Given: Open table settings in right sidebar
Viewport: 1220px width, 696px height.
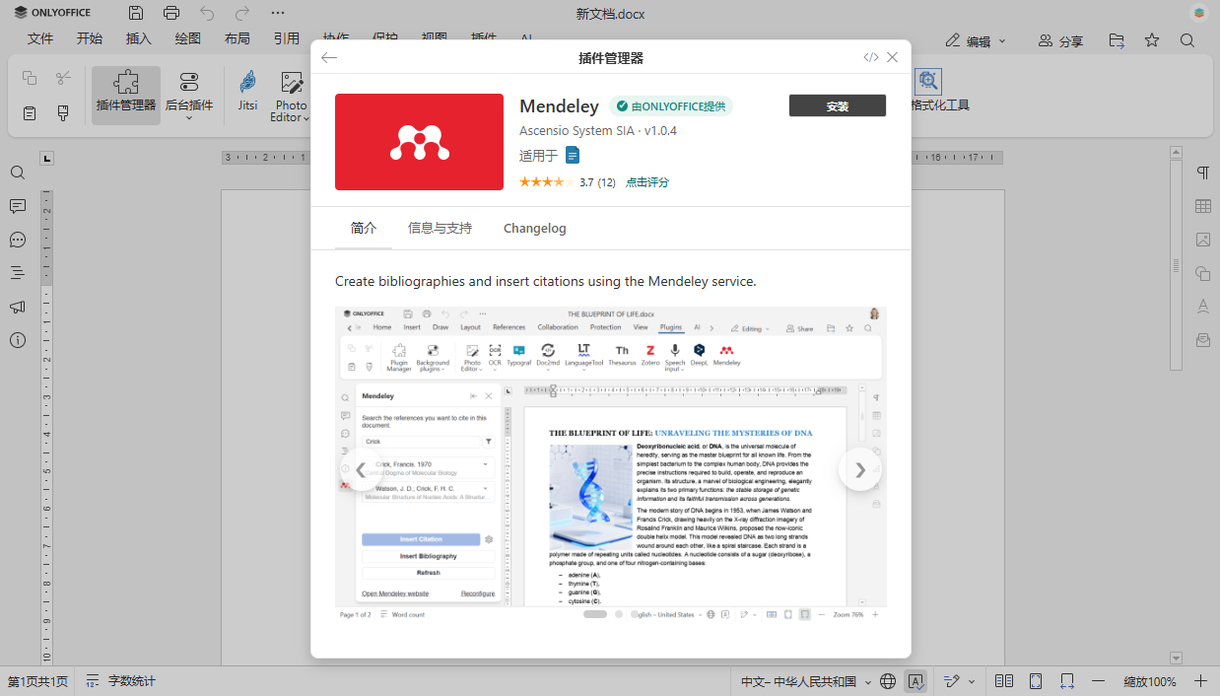Looking at the screenshot, I should (1202, 206).
